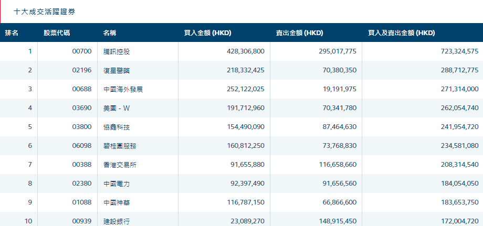Click the name 中國電力
Screen dimensions: 483x226
pyautogui.click(x=117, y=184)
